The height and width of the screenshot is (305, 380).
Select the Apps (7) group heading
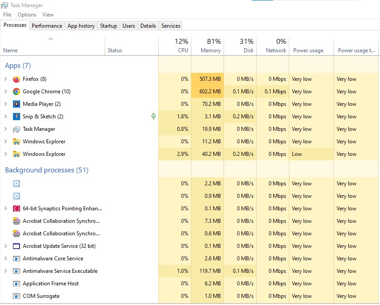coord(18,66)
